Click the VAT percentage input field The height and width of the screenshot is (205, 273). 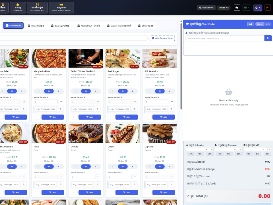[x=256, y=150]
